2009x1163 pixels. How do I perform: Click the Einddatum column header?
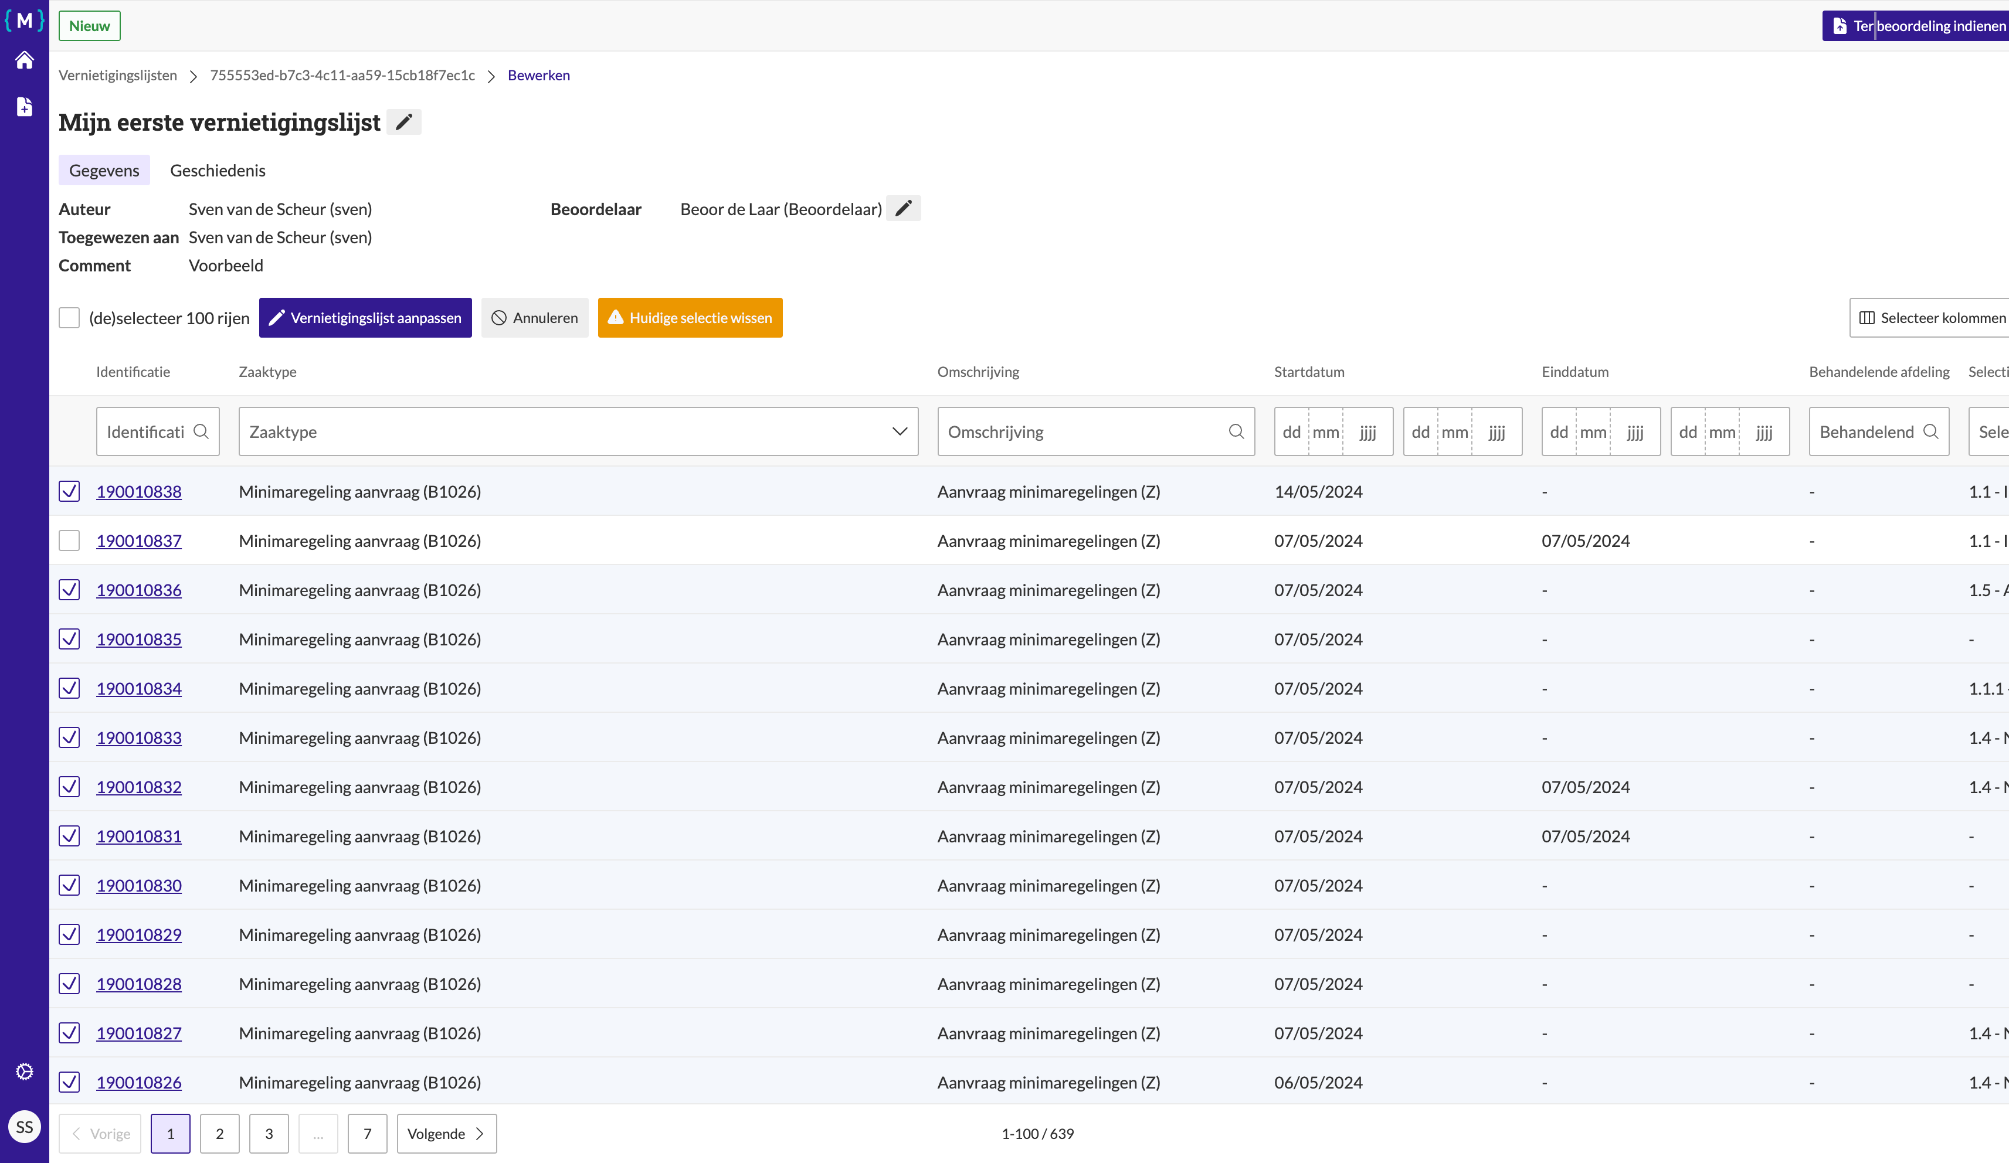pos(1575,372)
